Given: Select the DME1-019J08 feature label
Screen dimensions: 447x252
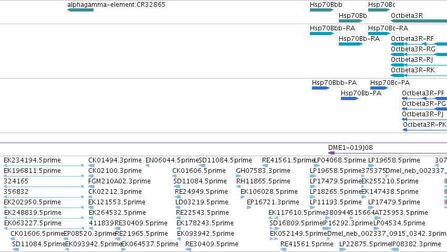Looking at the screenshot, I should coord(350,148).
